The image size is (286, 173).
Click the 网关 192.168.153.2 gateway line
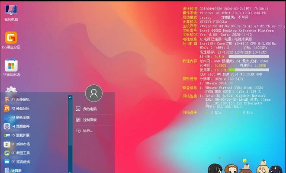click(223, 107)
